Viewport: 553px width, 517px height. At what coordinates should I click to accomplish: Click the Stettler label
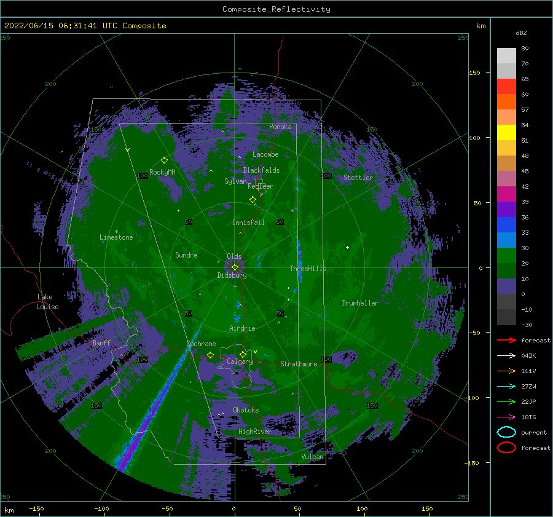[358, 178]
